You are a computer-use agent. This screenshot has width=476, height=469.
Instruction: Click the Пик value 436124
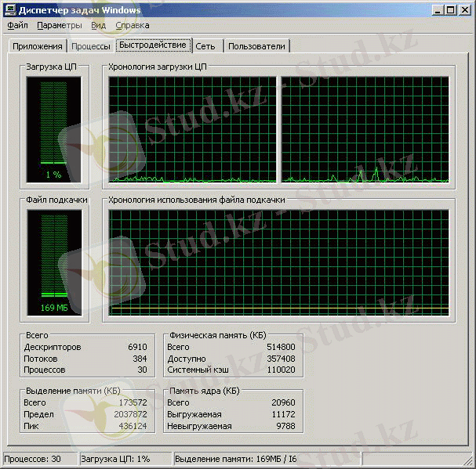[133, 426]
